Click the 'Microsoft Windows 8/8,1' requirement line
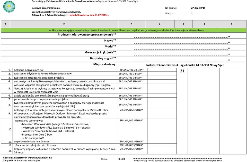 (x=56, y=128)
